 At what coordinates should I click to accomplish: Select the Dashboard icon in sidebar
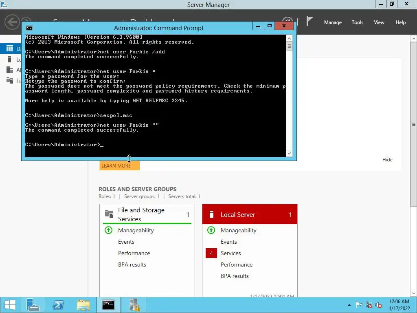pyautogui.click(x=10, y=48)
